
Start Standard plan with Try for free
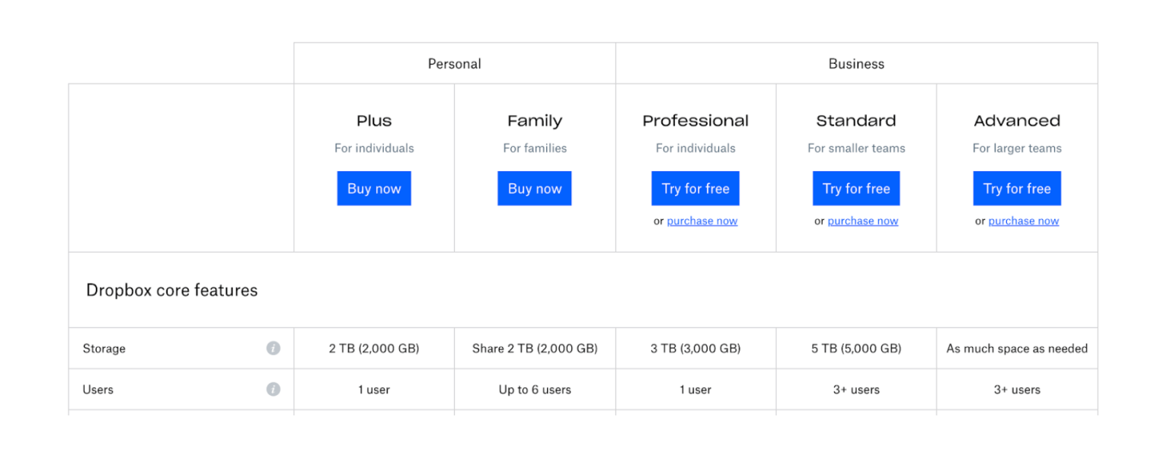856,189
